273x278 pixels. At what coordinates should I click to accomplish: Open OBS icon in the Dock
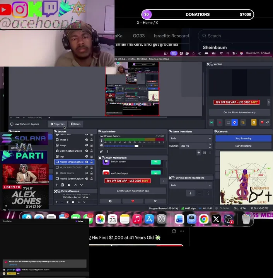[x=229, y=219]
